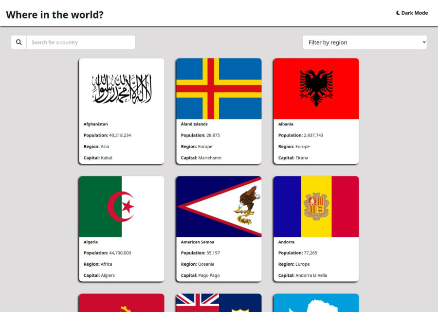Open the American Samoa flag image

click(219, 207)
